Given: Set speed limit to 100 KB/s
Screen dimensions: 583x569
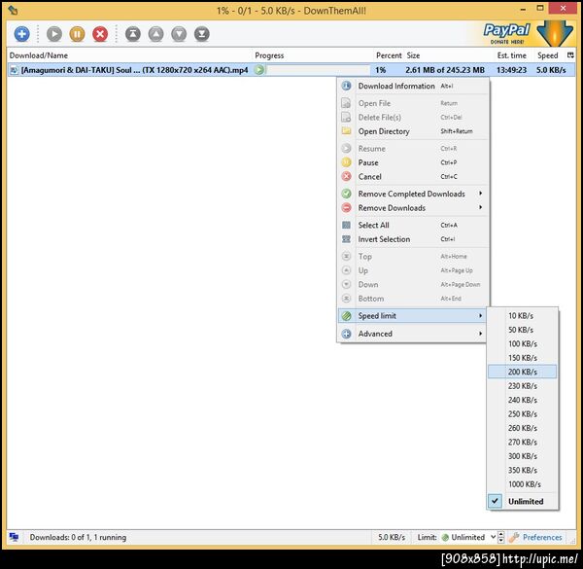Looking at the screenshot, I should [x=522, y=344].
